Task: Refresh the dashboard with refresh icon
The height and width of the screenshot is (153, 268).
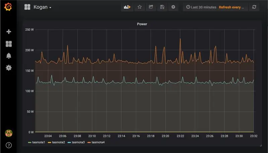Action: point(254,7)
